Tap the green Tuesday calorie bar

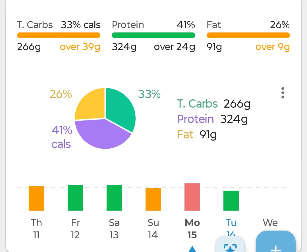pos(231,201)
